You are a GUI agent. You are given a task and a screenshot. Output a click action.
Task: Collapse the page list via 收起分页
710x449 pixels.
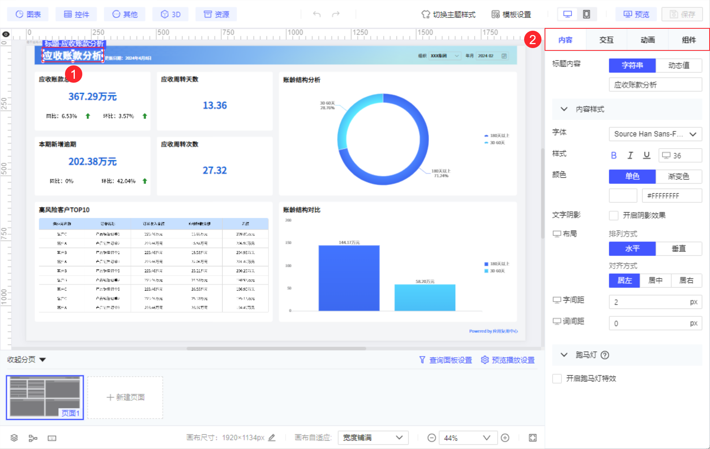click(x=26, y=360)
